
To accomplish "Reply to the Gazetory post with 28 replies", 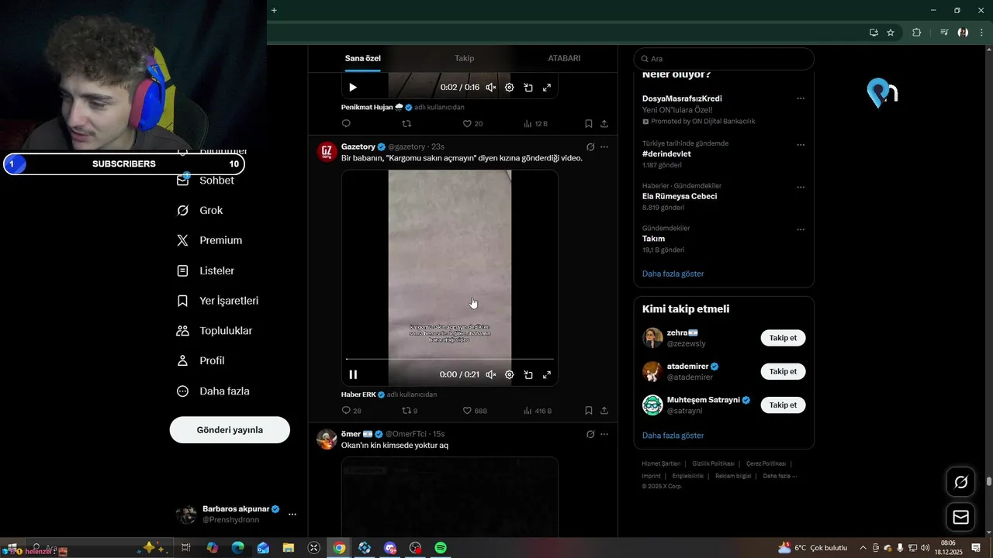I will (x=351, y=411).
